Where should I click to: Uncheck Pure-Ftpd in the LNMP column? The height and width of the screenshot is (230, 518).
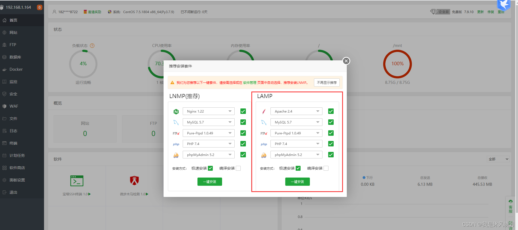coord(243,133)
